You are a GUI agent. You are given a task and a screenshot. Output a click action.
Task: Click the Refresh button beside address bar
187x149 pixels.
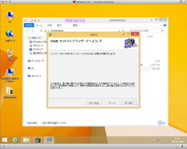[x=123, y=31]
